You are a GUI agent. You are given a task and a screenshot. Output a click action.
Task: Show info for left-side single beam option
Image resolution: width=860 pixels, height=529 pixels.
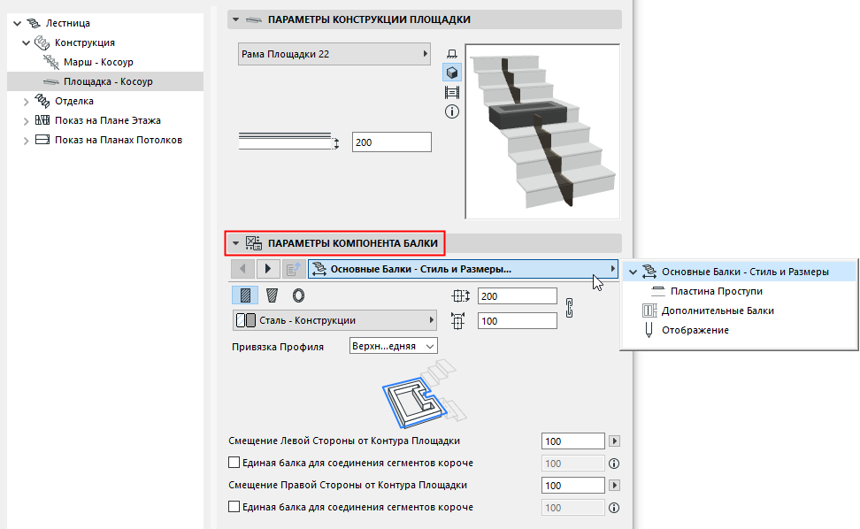pyautogui.click(x=614, y=464)
